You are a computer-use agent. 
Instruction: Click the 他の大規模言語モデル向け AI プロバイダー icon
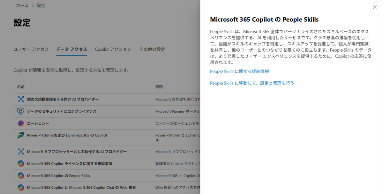click(21, 99)
